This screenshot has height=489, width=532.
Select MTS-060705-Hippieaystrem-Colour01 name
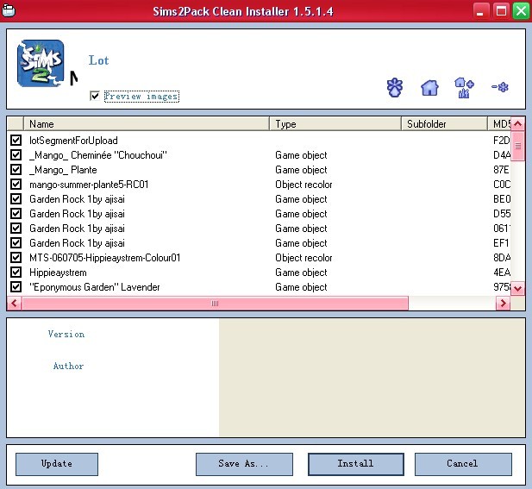(105, 258)
